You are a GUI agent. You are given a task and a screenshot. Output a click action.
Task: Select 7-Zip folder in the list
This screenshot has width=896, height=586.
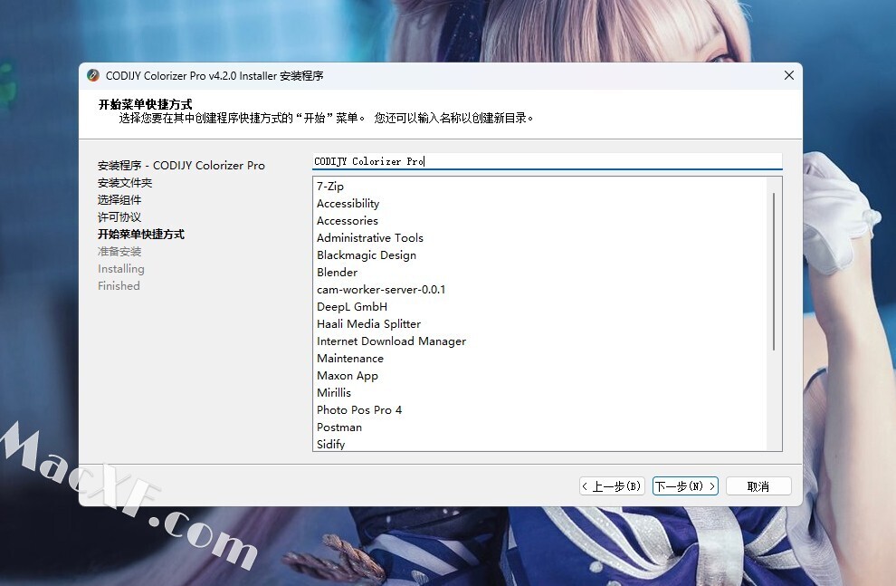[x=330, y=187]
